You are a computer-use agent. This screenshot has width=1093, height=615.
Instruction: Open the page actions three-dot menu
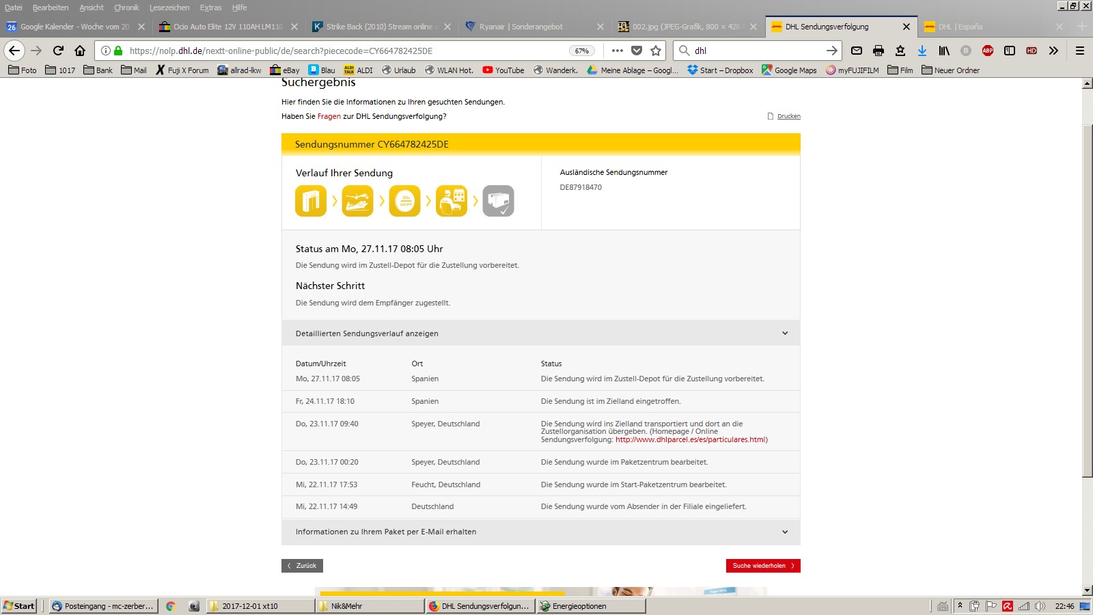coord(618,51)
